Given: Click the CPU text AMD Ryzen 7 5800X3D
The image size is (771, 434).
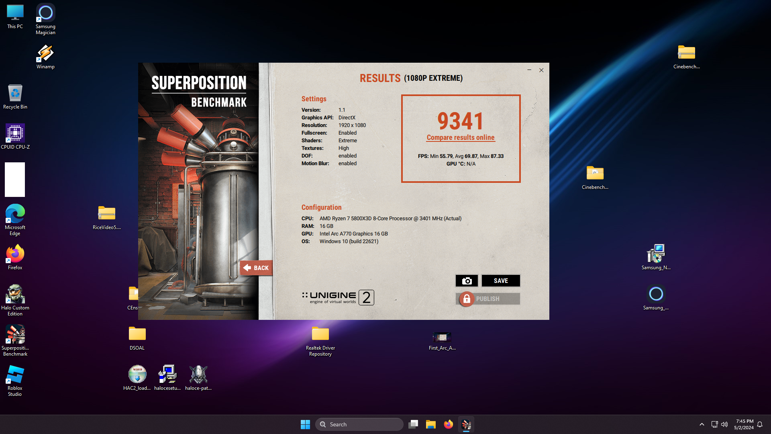Looking at the screenshot, I should [390, 219].
